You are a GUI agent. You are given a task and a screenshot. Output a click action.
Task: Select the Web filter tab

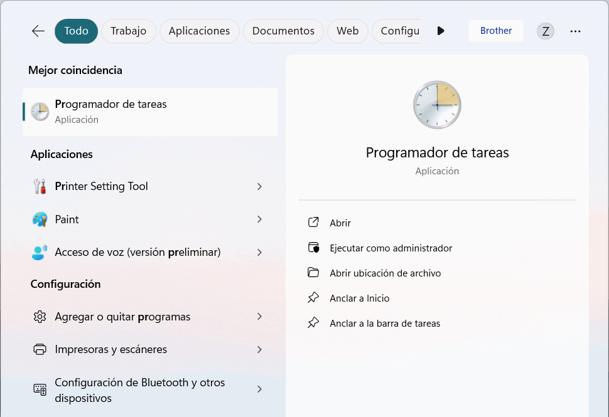tap(347, 31)
